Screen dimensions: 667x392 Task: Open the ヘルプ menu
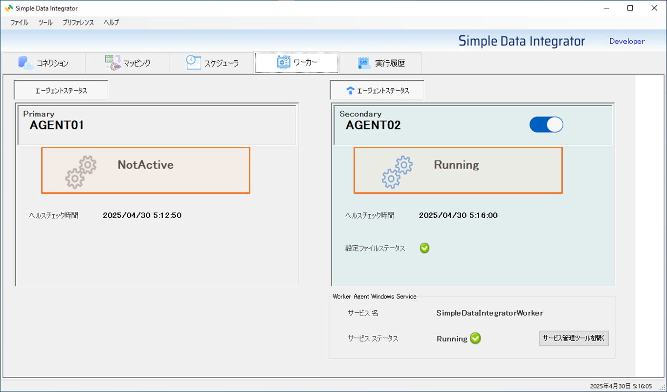111,23
